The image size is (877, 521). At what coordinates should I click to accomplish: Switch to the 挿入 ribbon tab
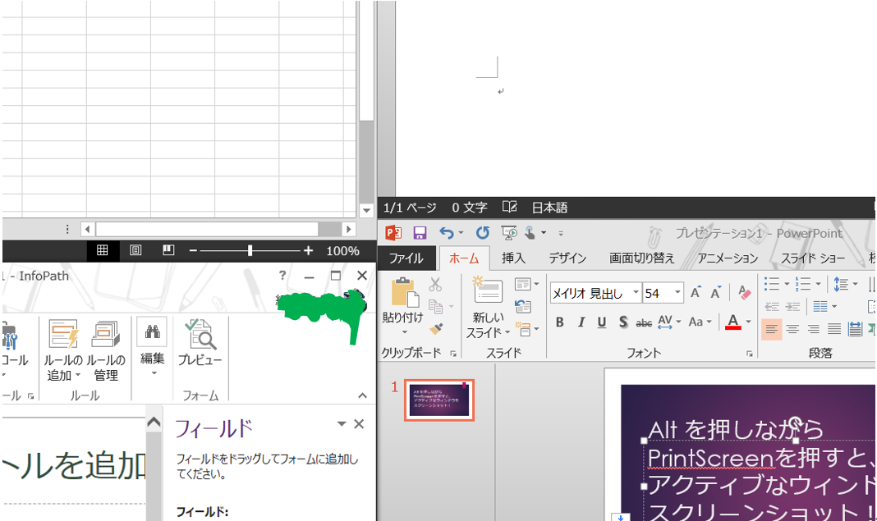click(513, 257)
